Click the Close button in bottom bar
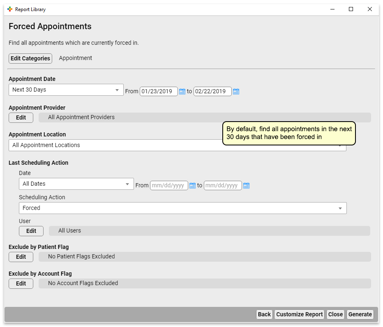This screenshot has width=383, height=327. 335,314
